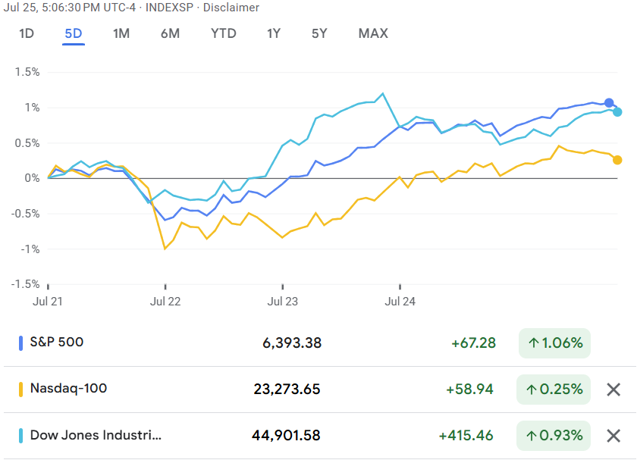Show the 6M time range

[x=170, y=33]
